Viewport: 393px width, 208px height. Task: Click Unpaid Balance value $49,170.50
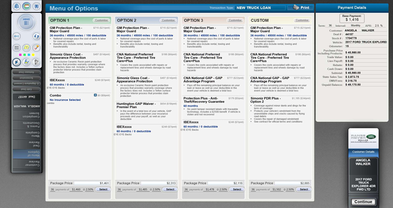pyautogui.click(x=353, y=85)
